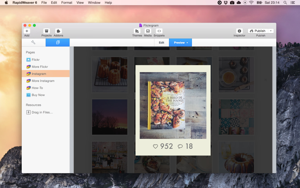Open the Help menu

(108, 2)
